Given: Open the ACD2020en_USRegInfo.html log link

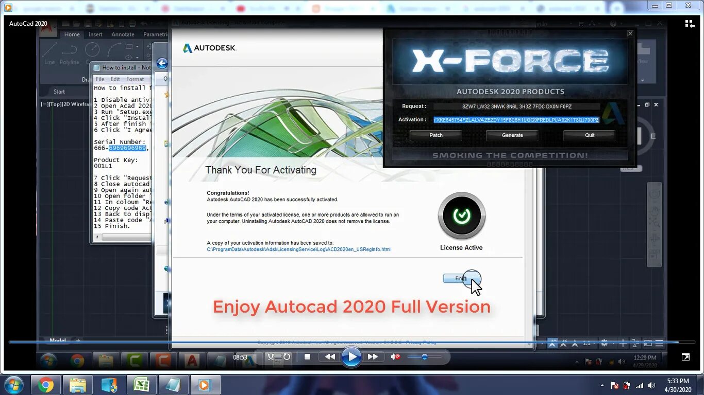Looking at the screenshot, I should [298, 249].
